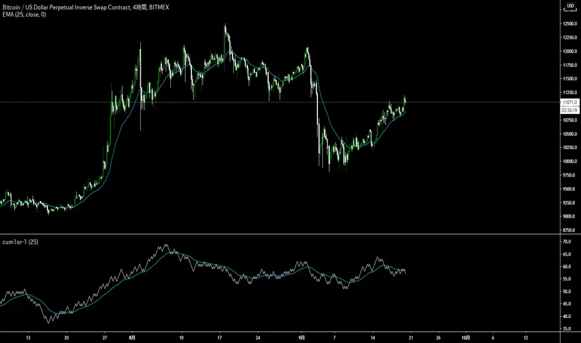581x343 pixels.
Task: Click the 50.0 level on indicator scale
Action: click(567, 292)
